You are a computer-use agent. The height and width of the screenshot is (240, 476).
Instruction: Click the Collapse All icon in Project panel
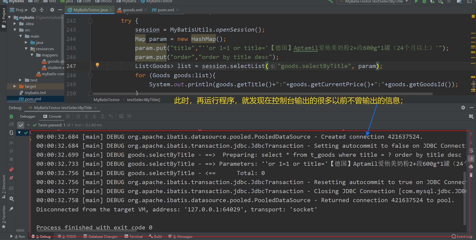coord(42,10)
